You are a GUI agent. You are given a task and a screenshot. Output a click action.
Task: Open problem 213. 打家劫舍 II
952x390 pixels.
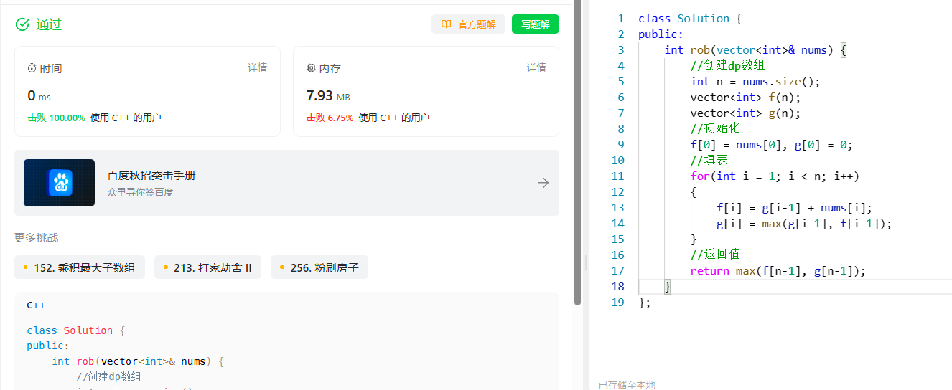click(208, 267)
